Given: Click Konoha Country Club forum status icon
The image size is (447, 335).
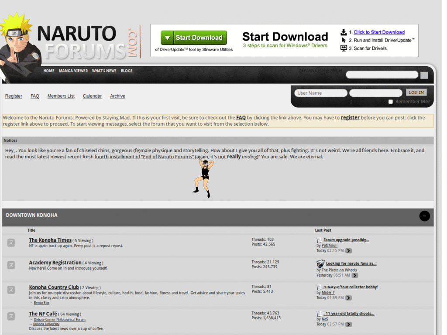Looking at the screenshot, I should [11, 290].
